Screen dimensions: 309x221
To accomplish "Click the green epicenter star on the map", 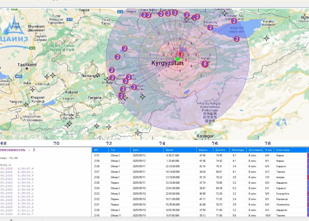I will [177, 59].
